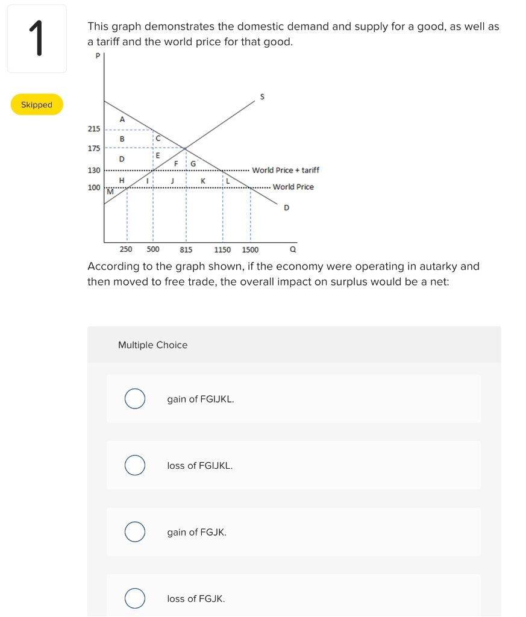Click point A on the graph
Screen dimensions: 526x617
point(121,119)
